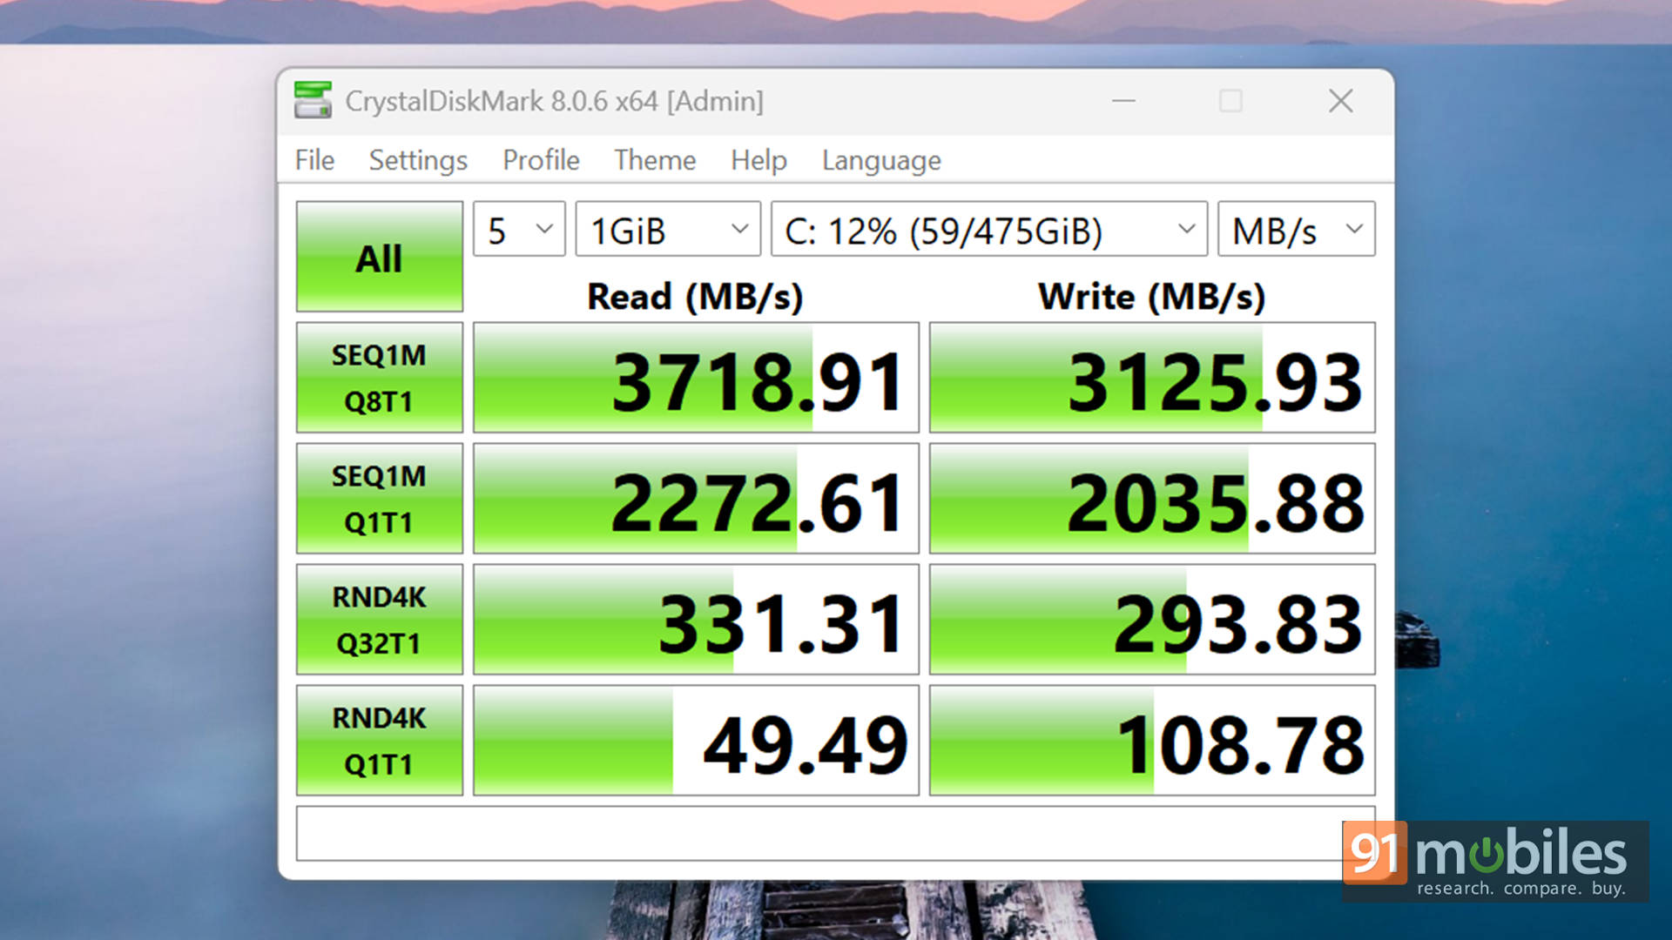Run all benchmarks with All button
Image resolution: width=1672 pixels, height=940 pixels.
(x=379, y=257)
